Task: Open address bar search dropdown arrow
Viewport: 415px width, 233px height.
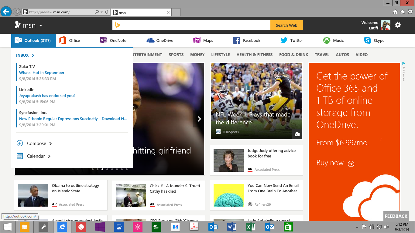Action: pos(101,12)
